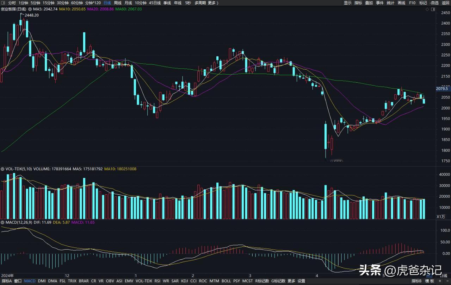Select the FSL indicator tab
Image resolution: width=451 pixels, height=285 pixels.
pos(63,281)
